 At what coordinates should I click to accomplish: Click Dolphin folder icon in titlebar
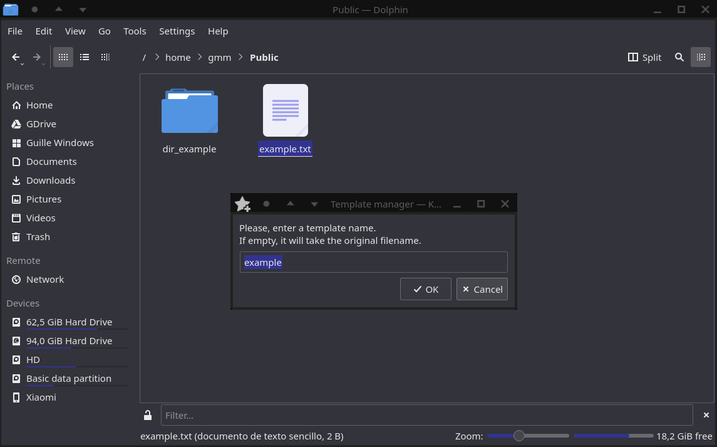11,9
